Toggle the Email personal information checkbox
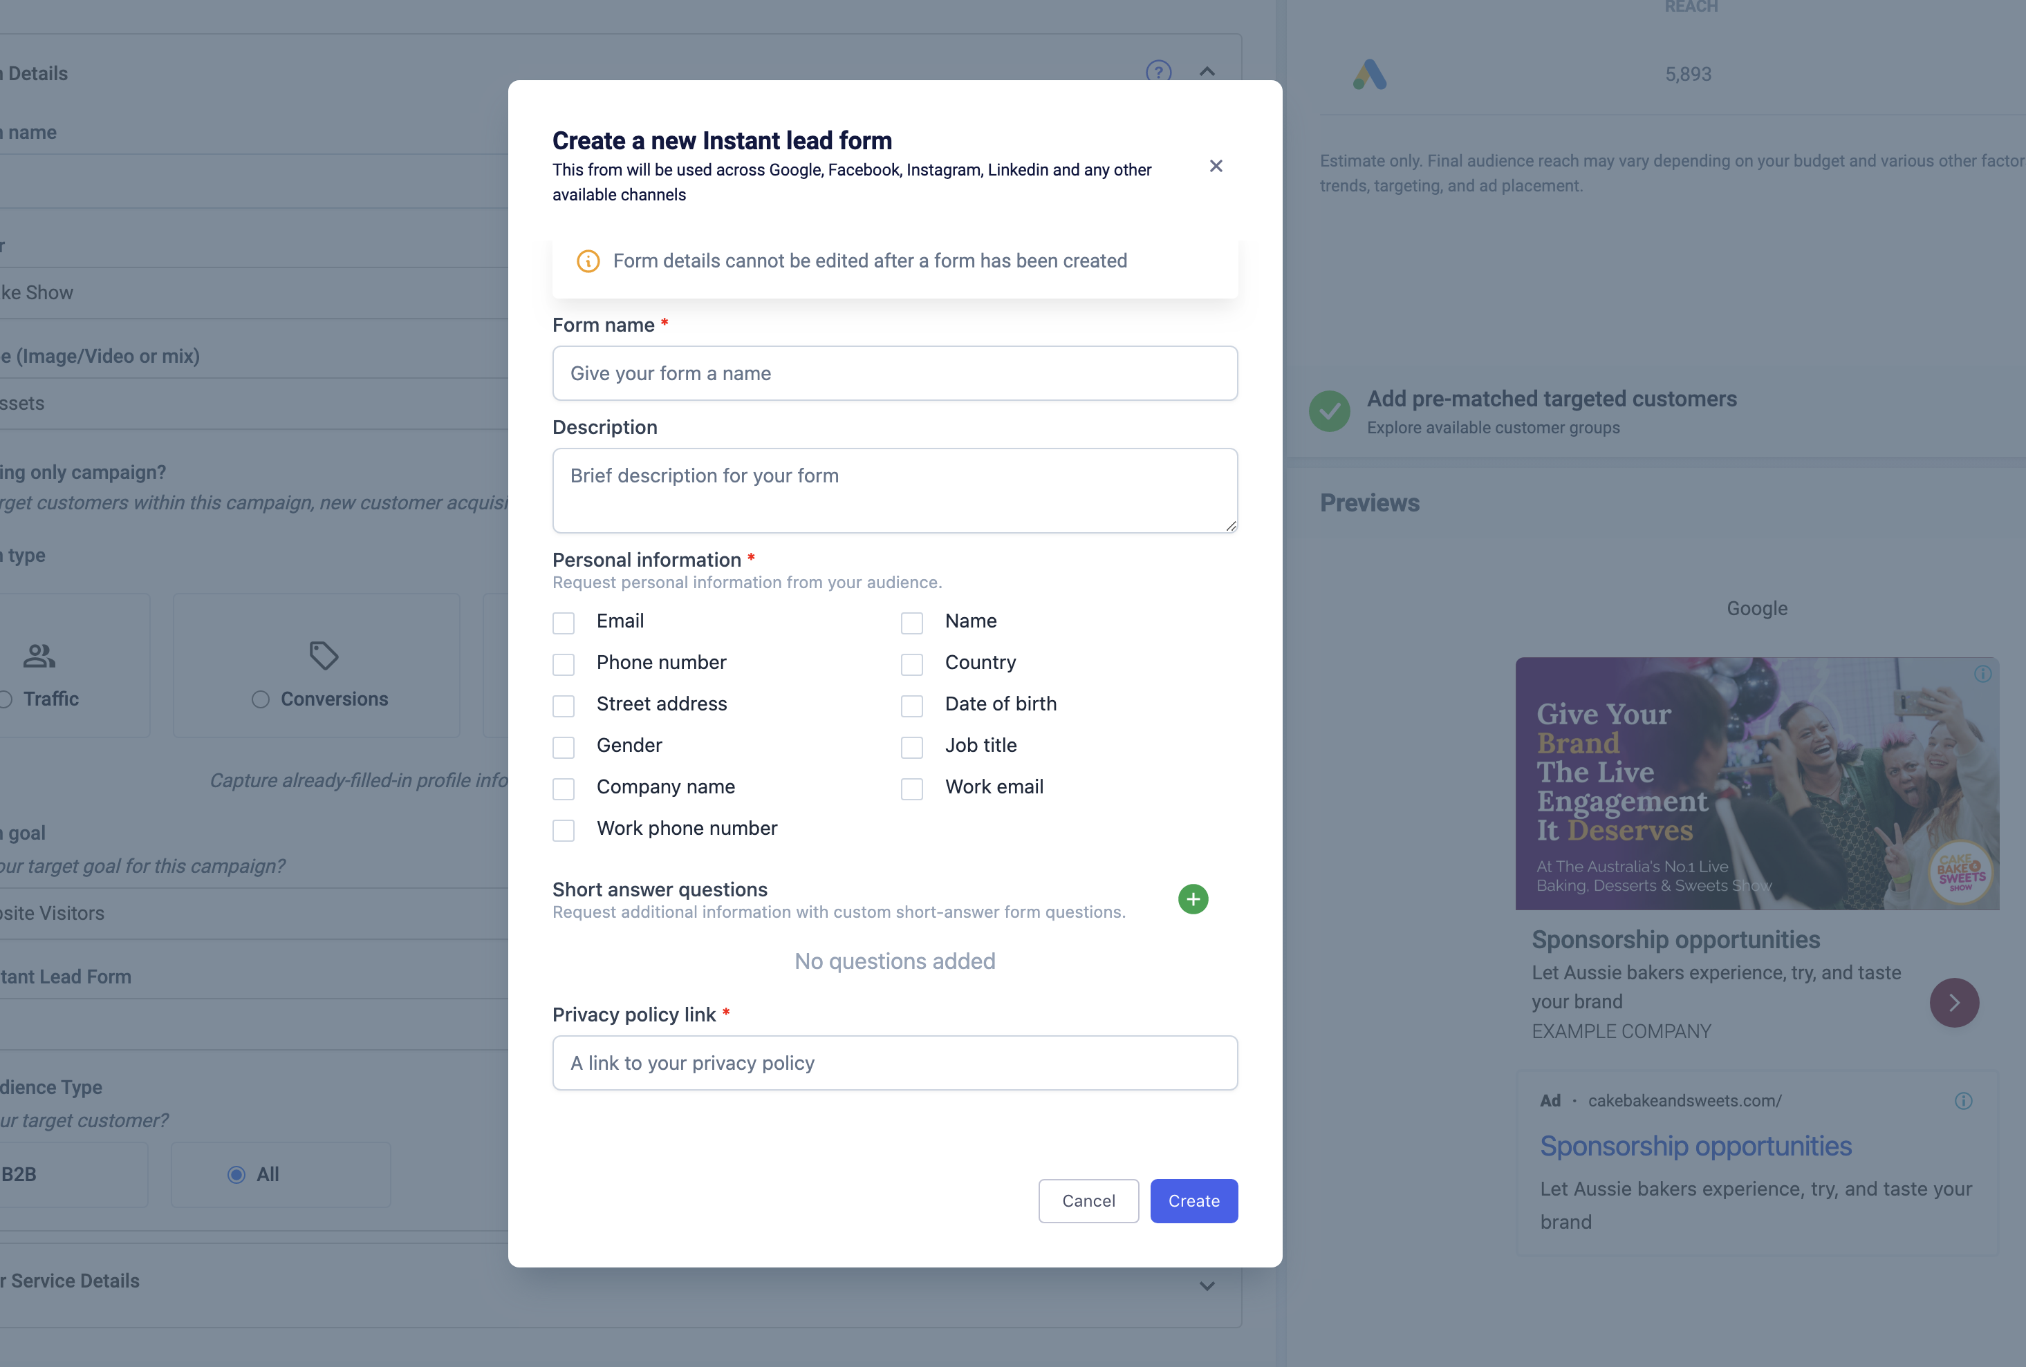This screenshot has height=1367, width=2026. coord(564,621)
